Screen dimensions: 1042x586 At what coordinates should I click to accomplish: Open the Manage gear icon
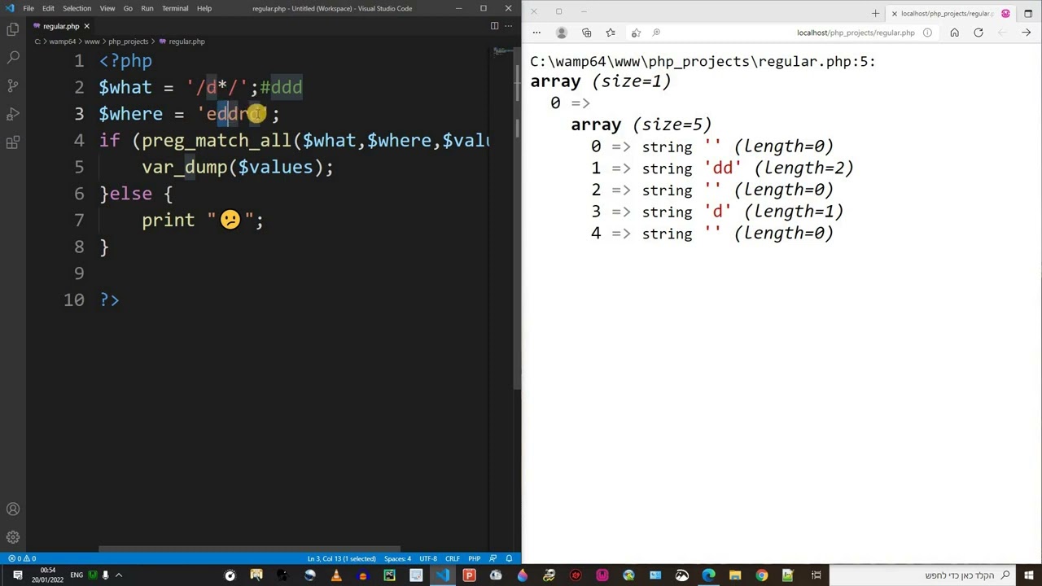click(13, 537)
